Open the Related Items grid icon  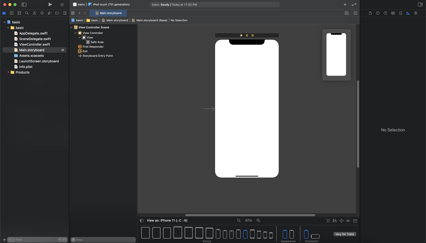pyautogui.click(x=73, y=13)
